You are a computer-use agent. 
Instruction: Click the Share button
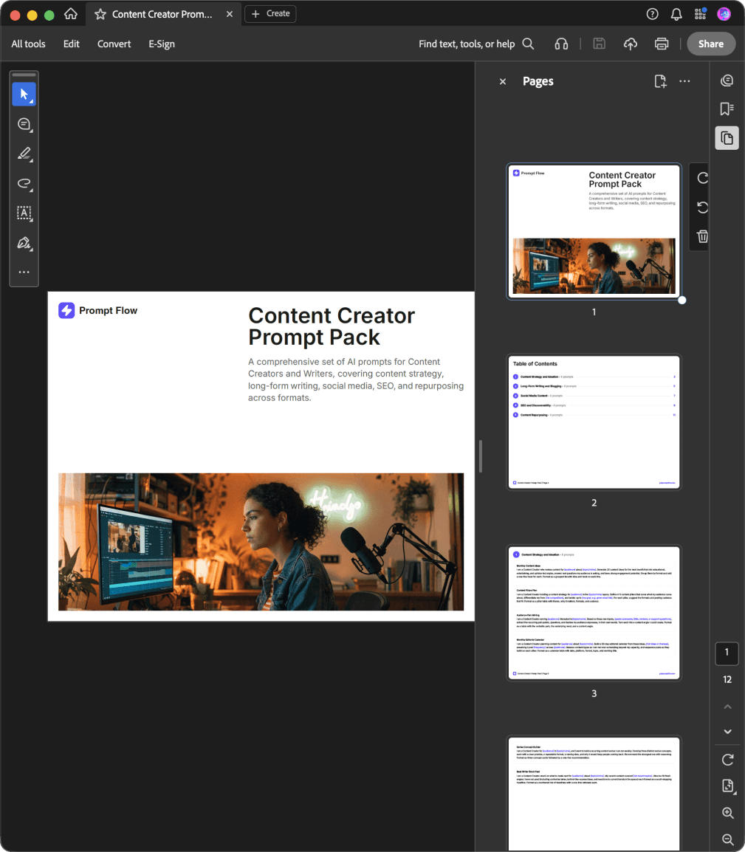pyautogui.click(x=711, y=44)
